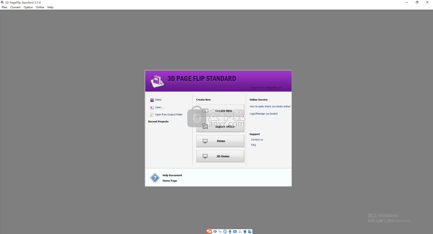Open the emoji smiley icon

225,232
